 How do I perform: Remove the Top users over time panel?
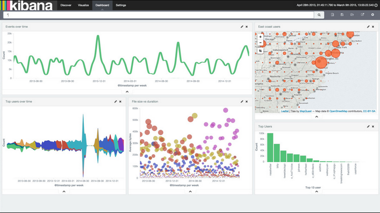pos(120,102)
